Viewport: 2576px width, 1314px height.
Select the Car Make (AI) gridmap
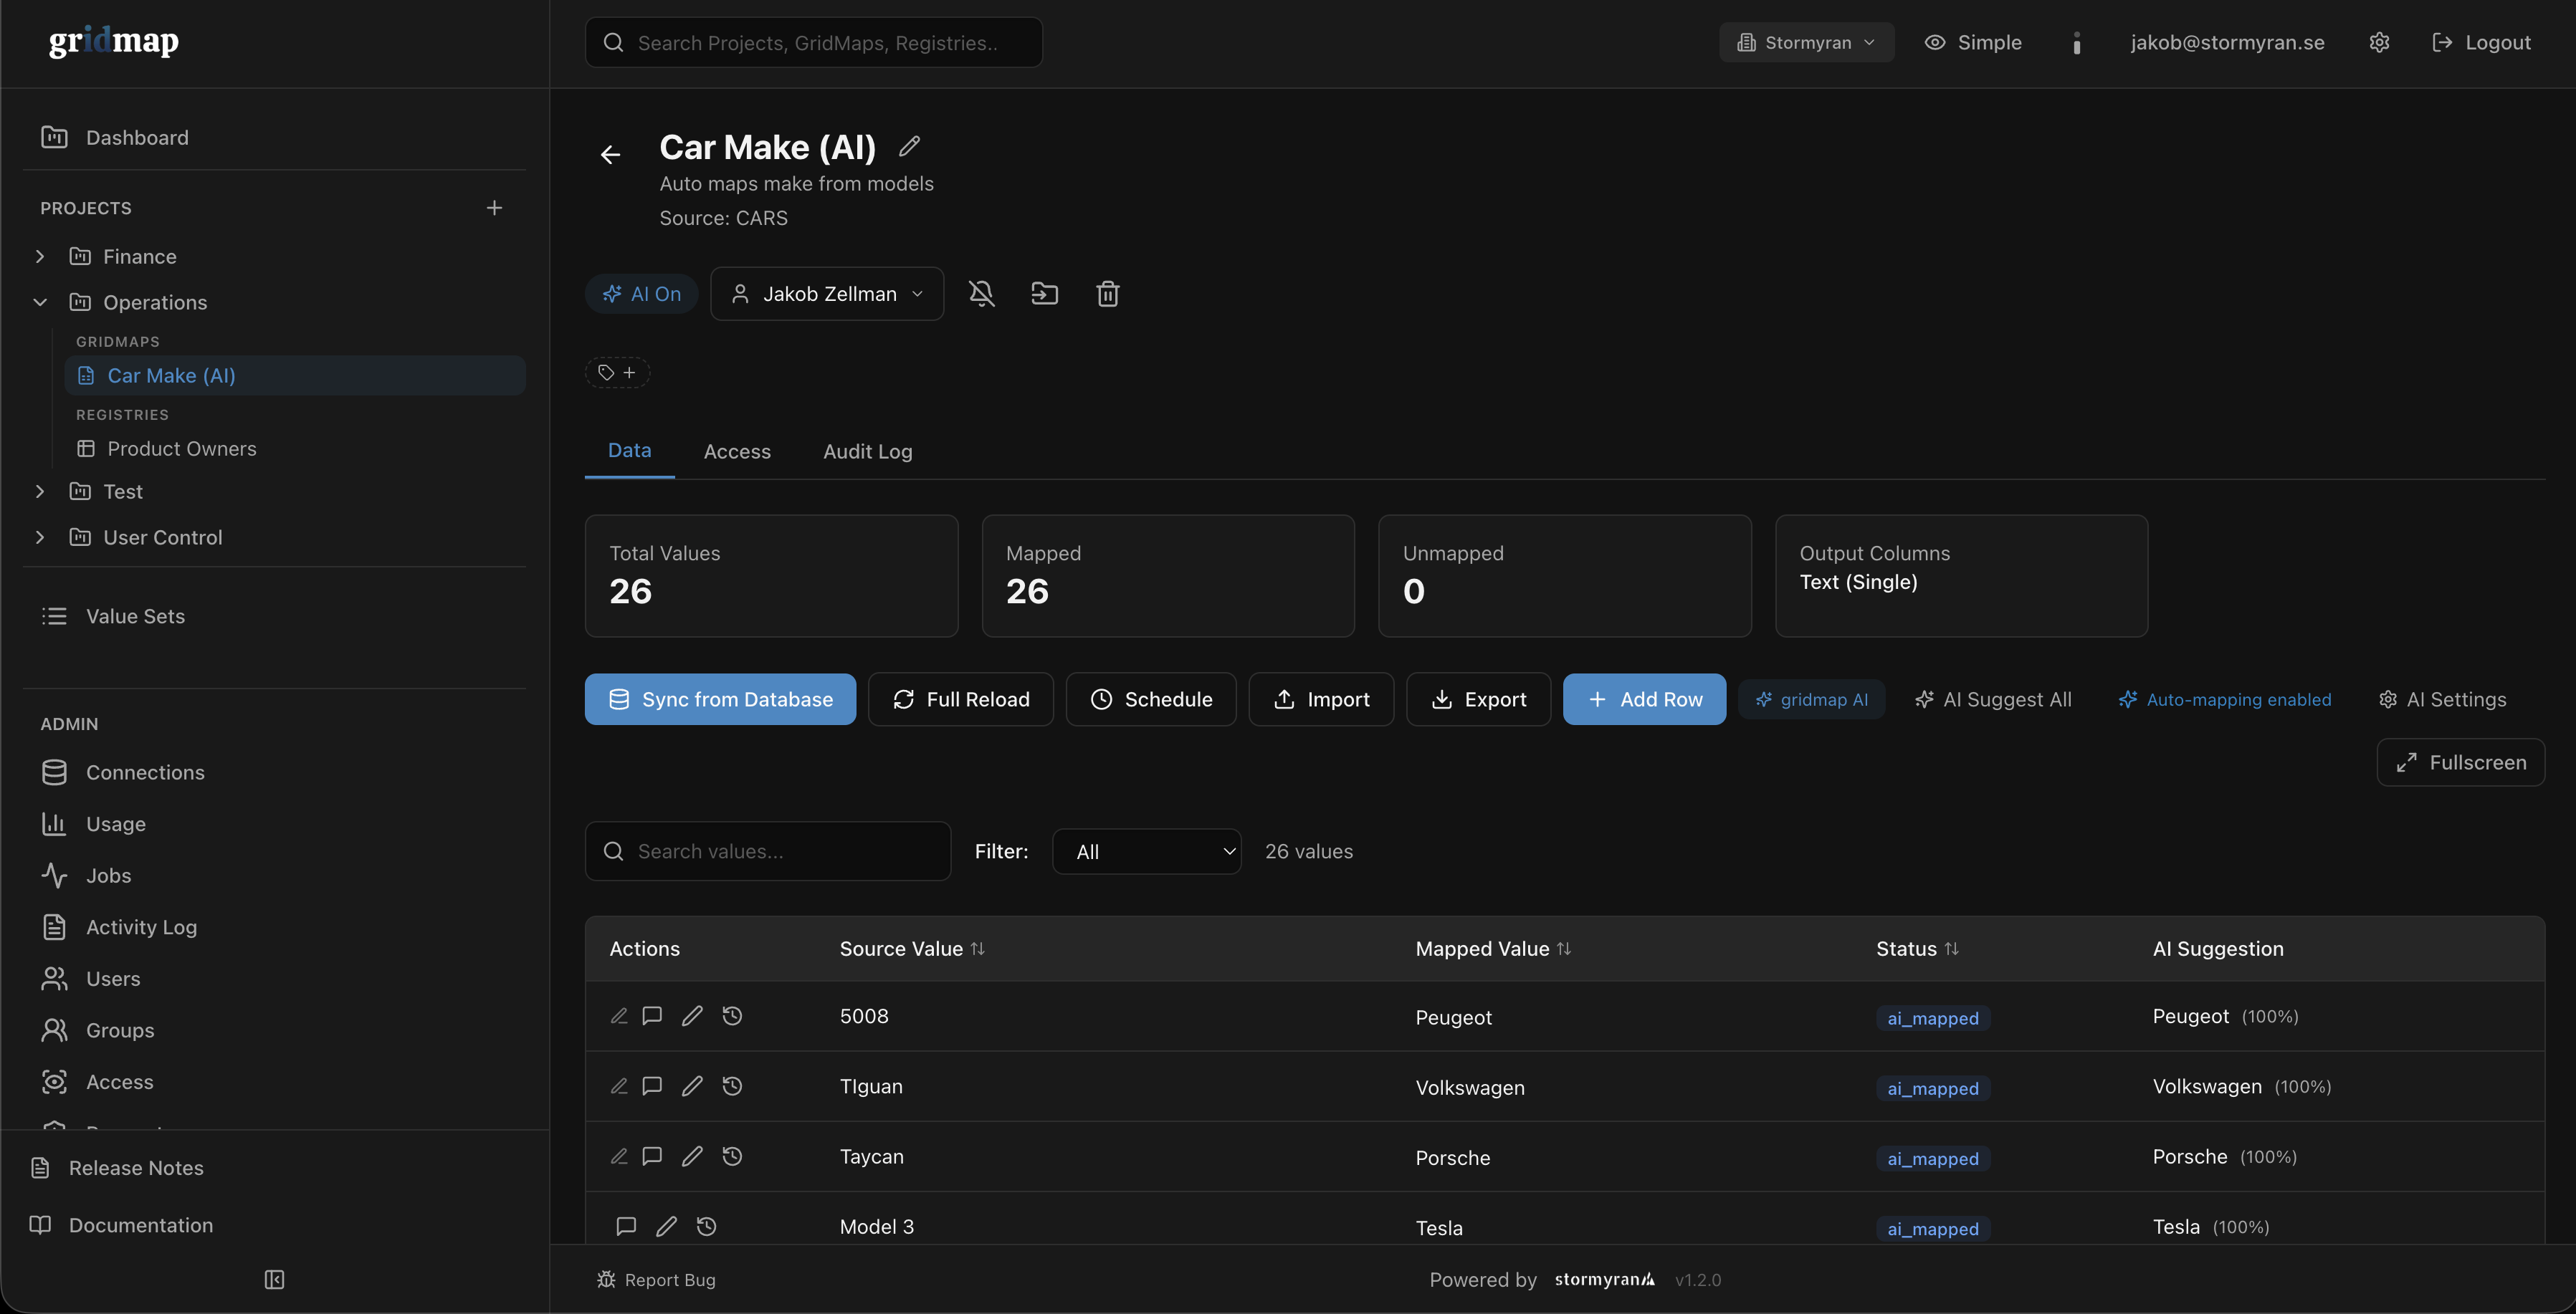(x=295, y=375)
